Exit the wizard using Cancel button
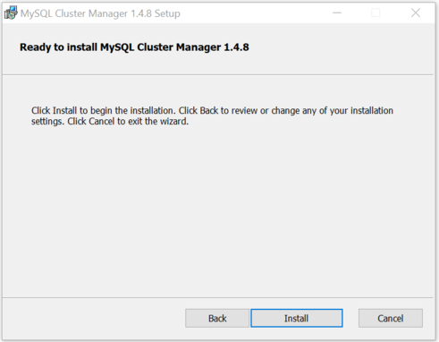This screenshot has height=342, width=439. [391, 318]
